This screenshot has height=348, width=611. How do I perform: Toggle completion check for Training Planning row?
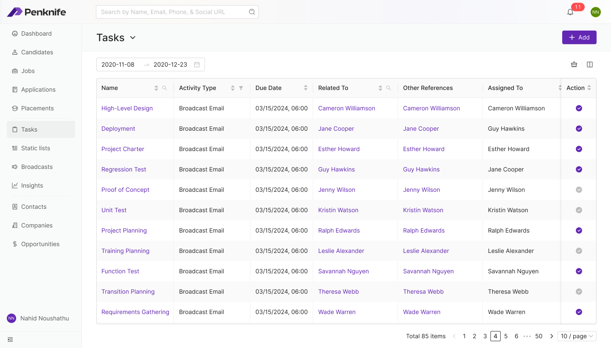tap(579, 251)
